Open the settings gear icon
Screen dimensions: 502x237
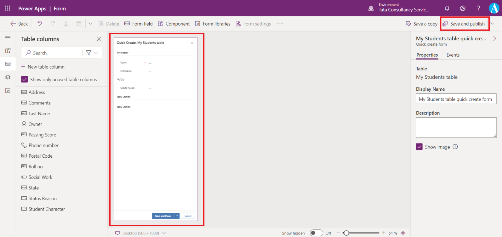(463, 8)
